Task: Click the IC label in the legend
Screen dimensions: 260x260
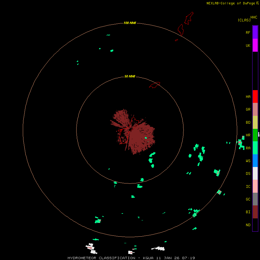Action: click(248, 187)
